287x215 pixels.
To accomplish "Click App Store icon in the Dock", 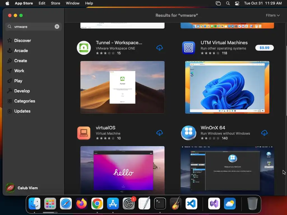I will coord(113,204).
